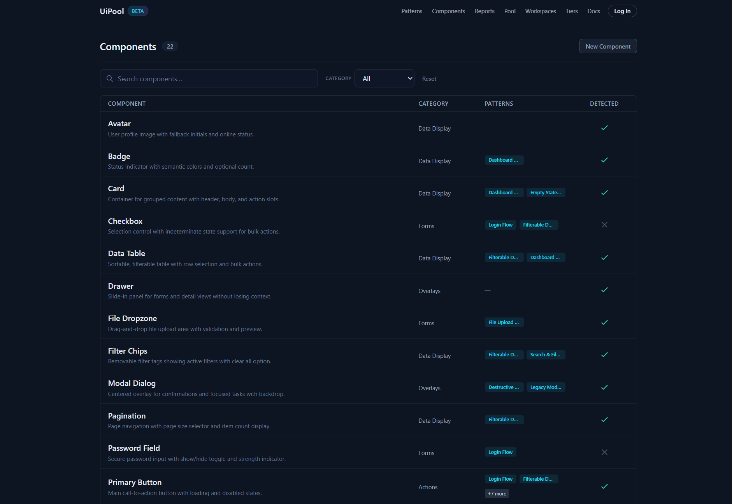Focus the Search components field
The image size is (732, 504).
point(209,78)
